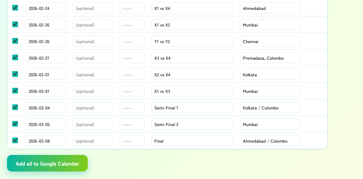The width and height of the screenshot is (363, 179).
Task: Uncheck the X1 vs X4 match checkbox
Action: click(x=15, y=8)
